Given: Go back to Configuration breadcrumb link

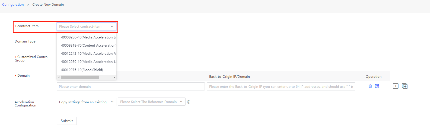Looking at the screenshot, I should coord(13,5).
